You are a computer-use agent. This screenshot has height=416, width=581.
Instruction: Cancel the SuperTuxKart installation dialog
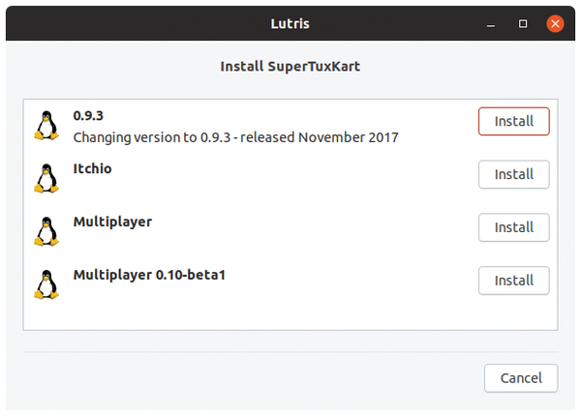tap(521, 378)
